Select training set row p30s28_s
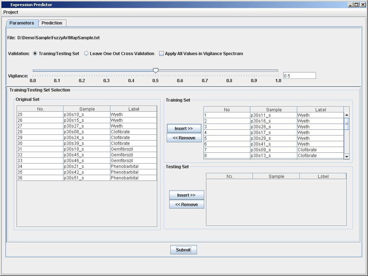Viewport: 368px width, 276px height. (x=273, y=127)
